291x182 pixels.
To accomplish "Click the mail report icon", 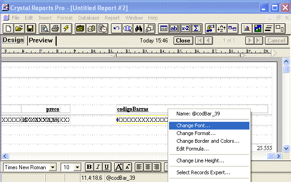I will pos(91,29).
